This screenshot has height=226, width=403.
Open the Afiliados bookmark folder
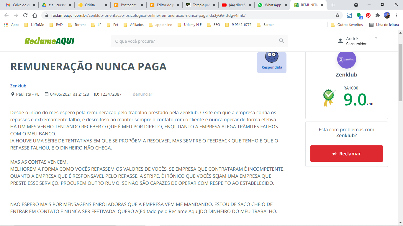point(134,25)
